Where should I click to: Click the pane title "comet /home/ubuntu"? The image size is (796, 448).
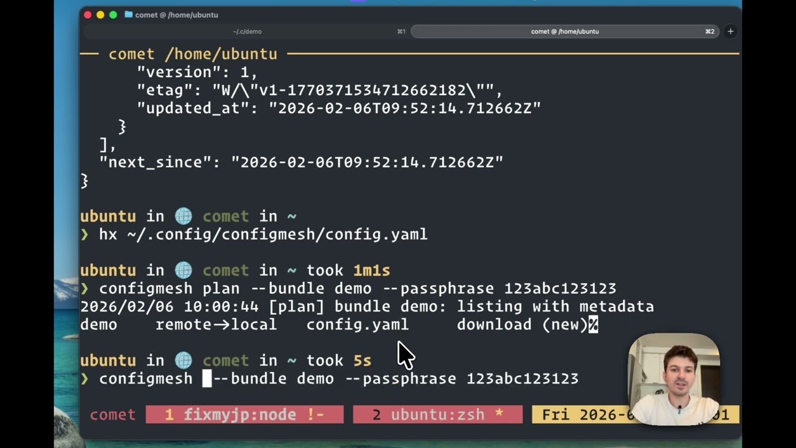coord(193,54)
